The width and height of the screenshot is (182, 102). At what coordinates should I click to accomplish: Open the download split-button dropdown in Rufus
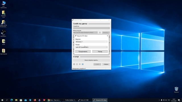(x=109, y=33)
